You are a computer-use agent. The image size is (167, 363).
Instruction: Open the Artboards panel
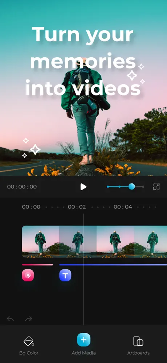[x=138, y=346]
